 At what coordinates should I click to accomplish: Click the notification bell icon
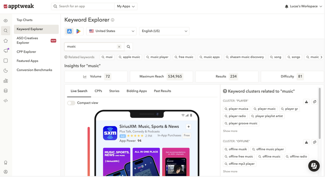286,6
